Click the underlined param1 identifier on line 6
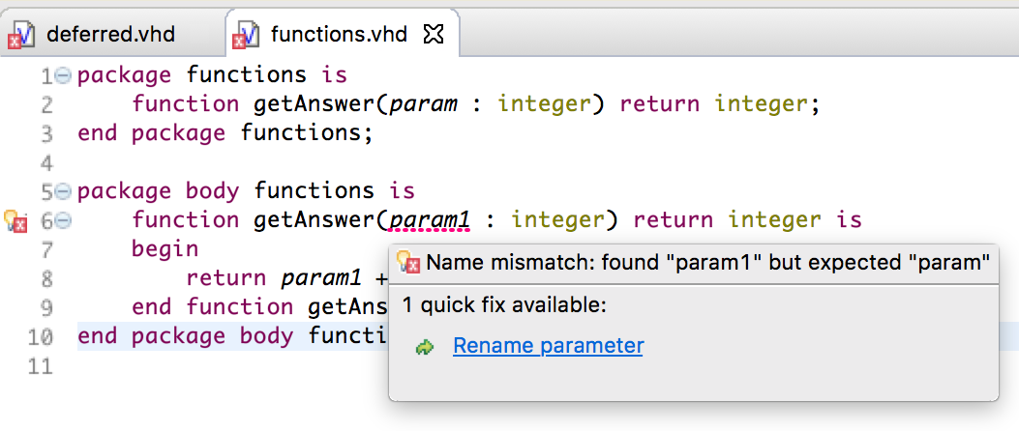Image resolution: width=1019 pixels, height=431 pixels. click(429, 220)
